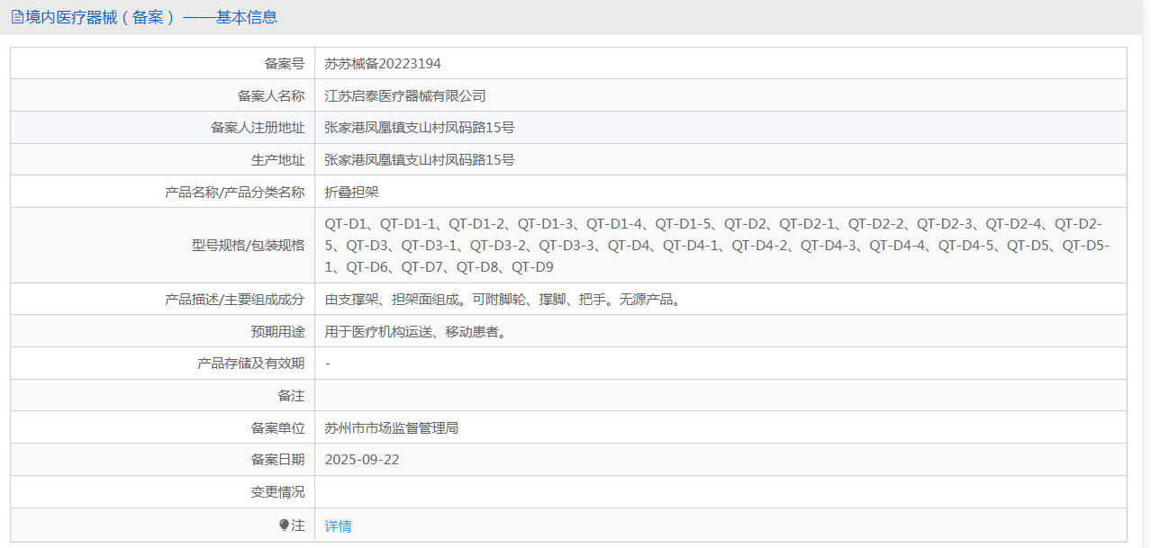Click description 由支撑架、担架面组成
The height and width of the screenshot is (548, 1151).
coord(504,300)
